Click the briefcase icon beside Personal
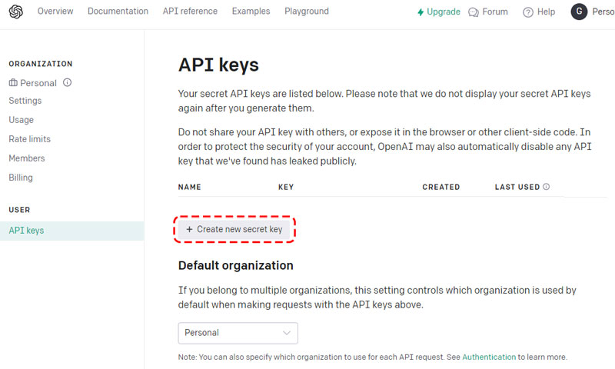615x369 pixels. 13,82
